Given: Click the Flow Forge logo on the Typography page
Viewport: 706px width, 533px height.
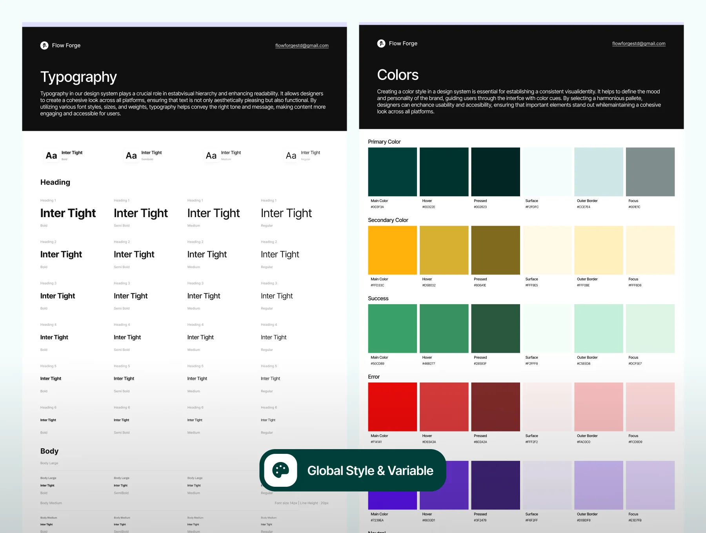Looking at the screenshot, I should click(44, 45).
